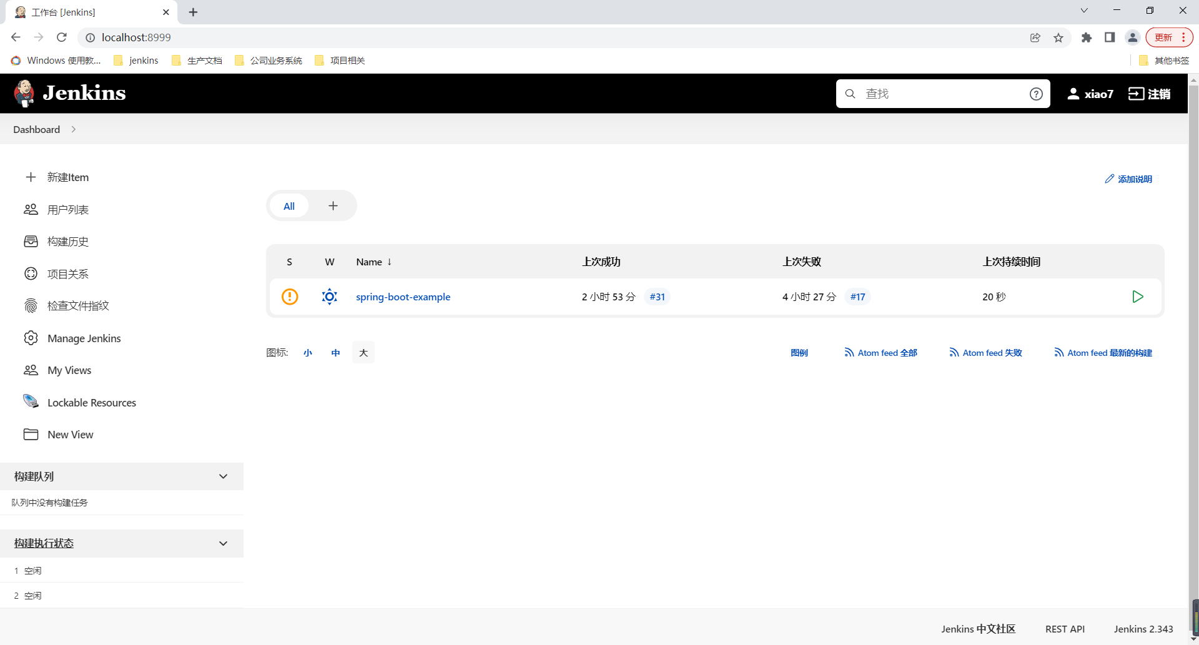Image resolution: width=1199 pixels, height=645 pixels.
Task: Set icon size to 大
Action: (363, 353)
